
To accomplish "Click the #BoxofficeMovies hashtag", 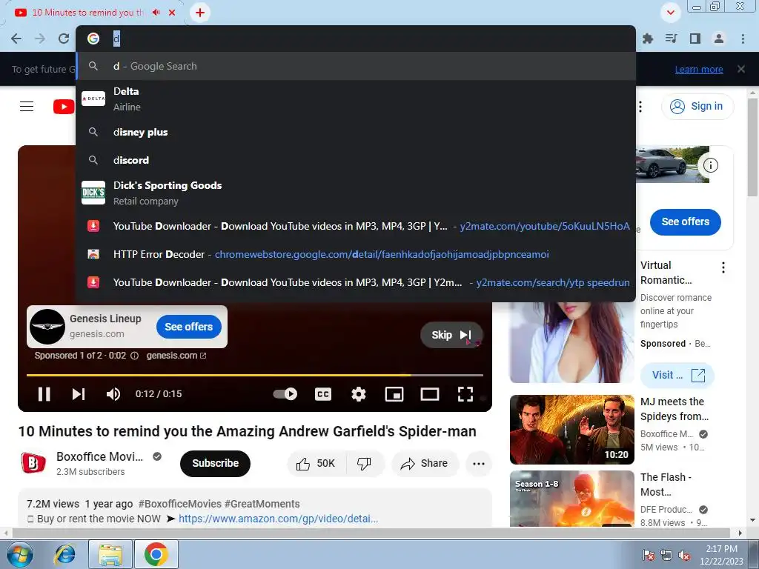I will coord(179,504).
